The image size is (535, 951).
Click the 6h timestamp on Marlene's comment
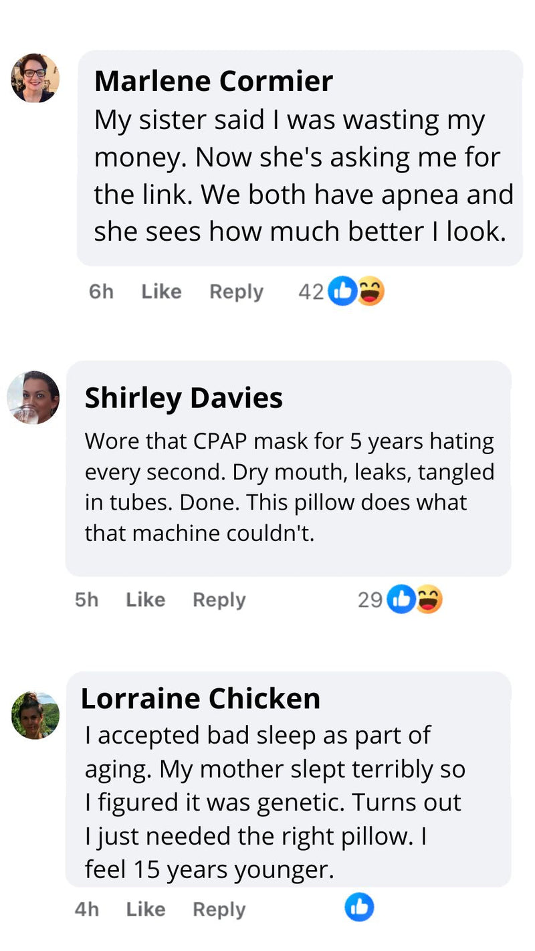(x=101, y=292)
